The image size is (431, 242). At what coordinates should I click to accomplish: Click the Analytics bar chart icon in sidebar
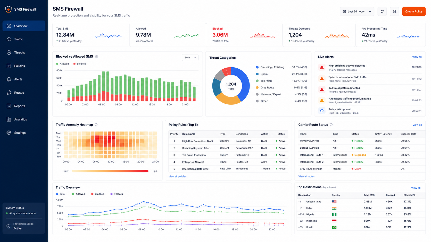point(9,119)
